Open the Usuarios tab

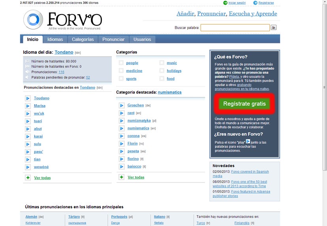[x=142, y=40]
